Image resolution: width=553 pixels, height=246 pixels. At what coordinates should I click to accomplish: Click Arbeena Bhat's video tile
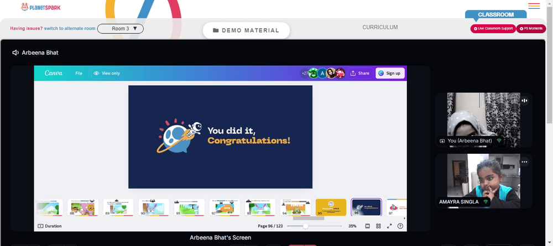point(483,120)
